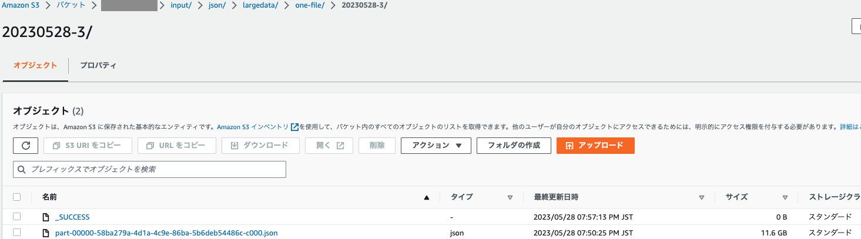Open the part-00000 json object link

tap(166, 233)
